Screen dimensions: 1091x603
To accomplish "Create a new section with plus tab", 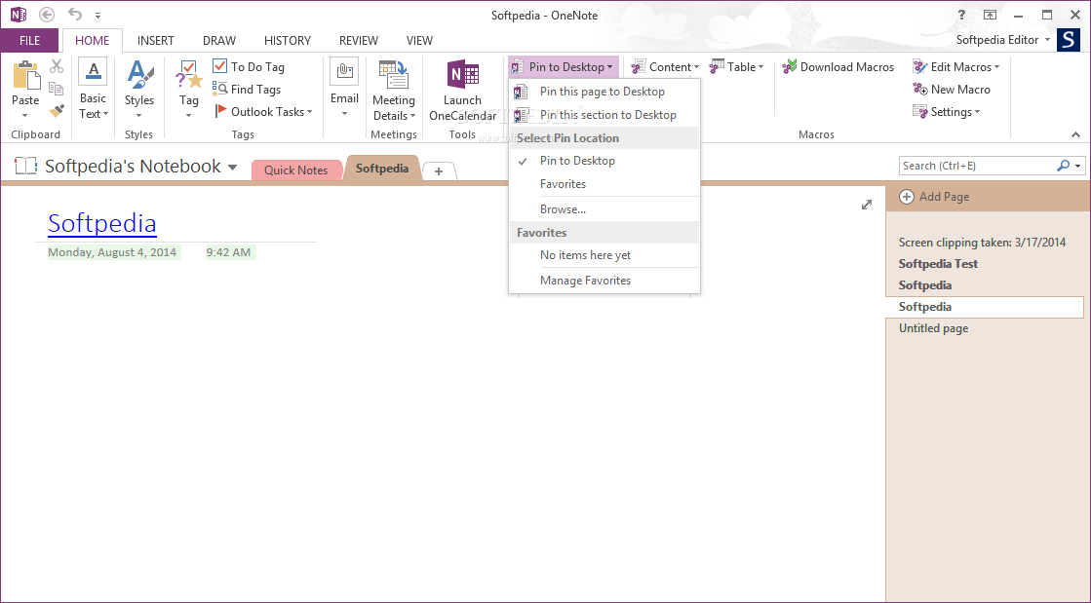I will 439,171.
